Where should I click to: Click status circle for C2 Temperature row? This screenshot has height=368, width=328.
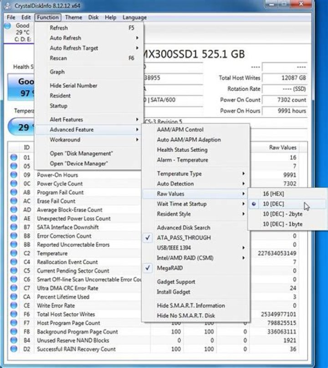click(14, 253)
